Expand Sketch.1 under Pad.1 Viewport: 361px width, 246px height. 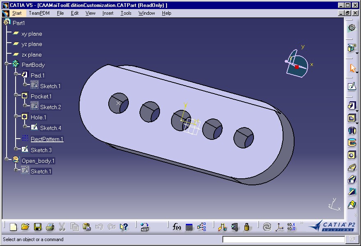click(25, 84)
